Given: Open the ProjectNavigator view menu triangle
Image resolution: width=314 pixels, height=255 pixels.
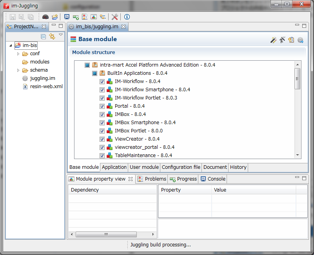Looking at the screenshot, I should tap(61, 35).
